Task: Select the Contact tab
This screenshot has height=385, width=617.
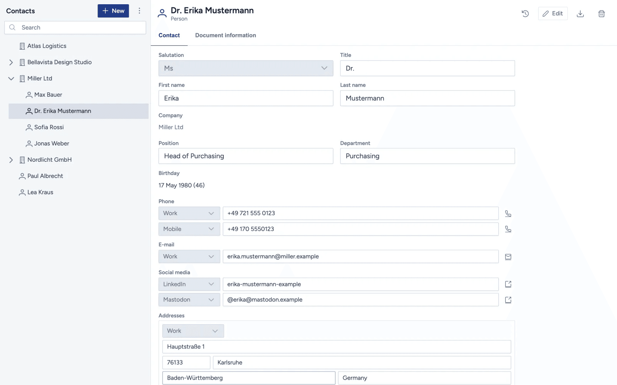Action: click(x=169, y=35)
